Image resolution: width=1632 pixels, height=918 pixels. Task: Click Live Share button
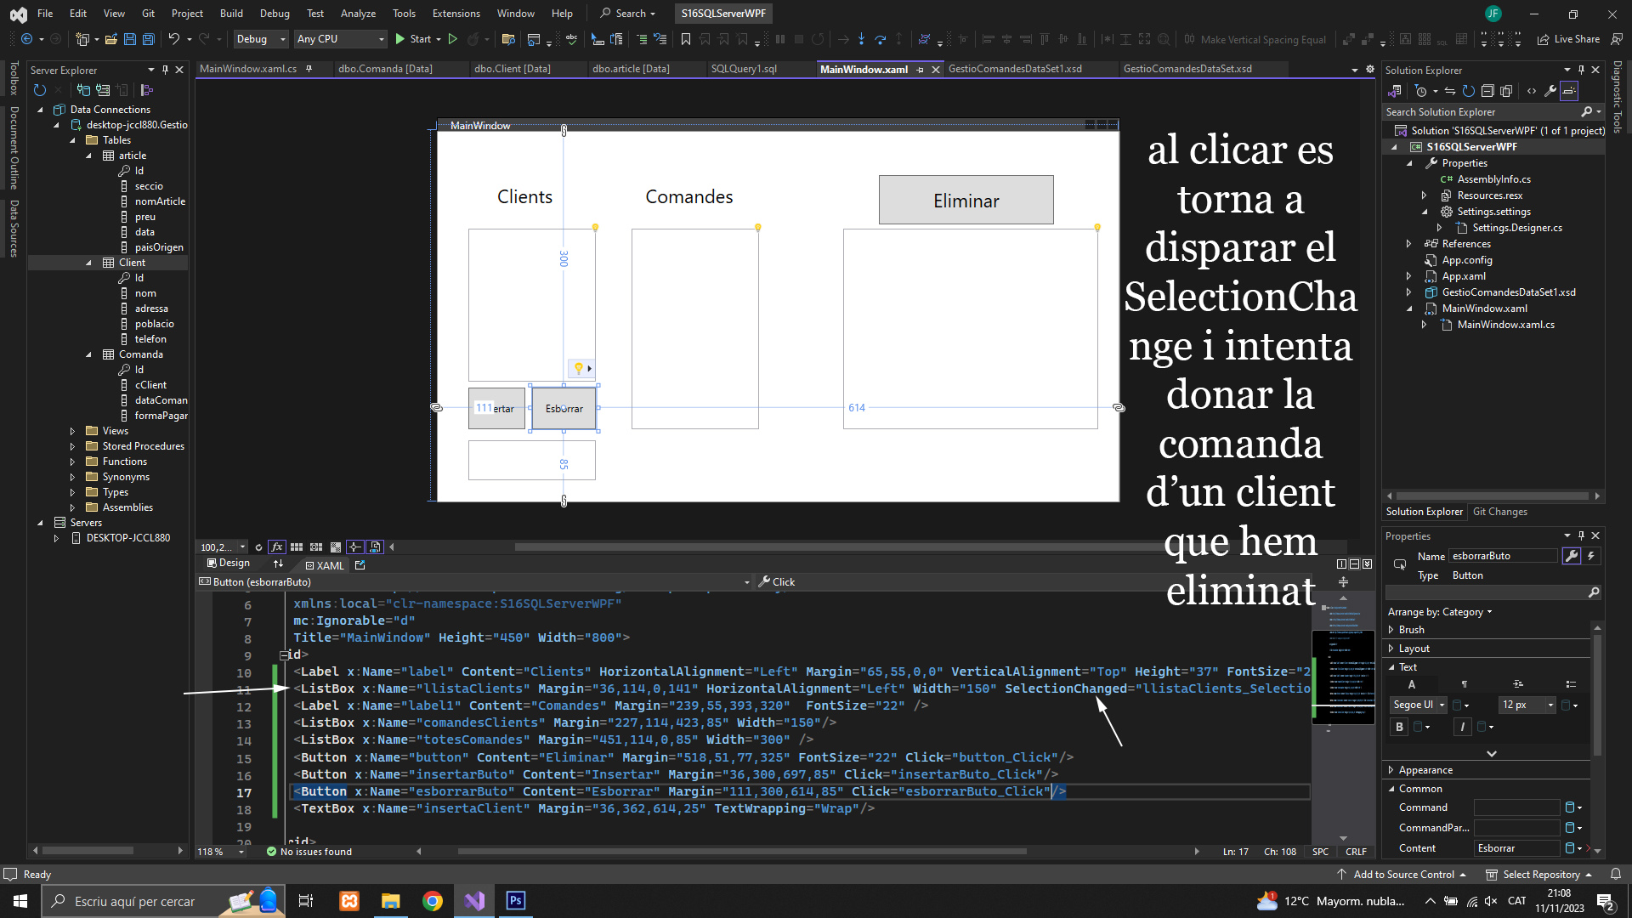point(1569,39)
